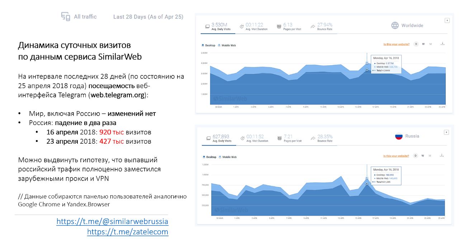Click the All traffic devices icon
Viewport: 459px width, 239px height.
(65, 16)
